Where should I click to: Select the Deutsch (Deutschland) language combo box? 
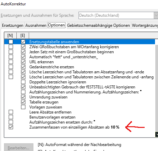click(118, 15)
